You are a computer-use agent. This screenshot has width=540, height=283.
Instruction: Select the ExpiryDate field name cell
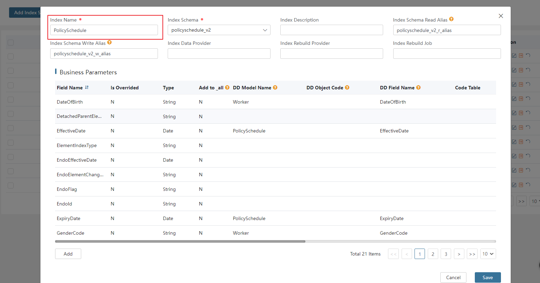[x=69, y=218]
